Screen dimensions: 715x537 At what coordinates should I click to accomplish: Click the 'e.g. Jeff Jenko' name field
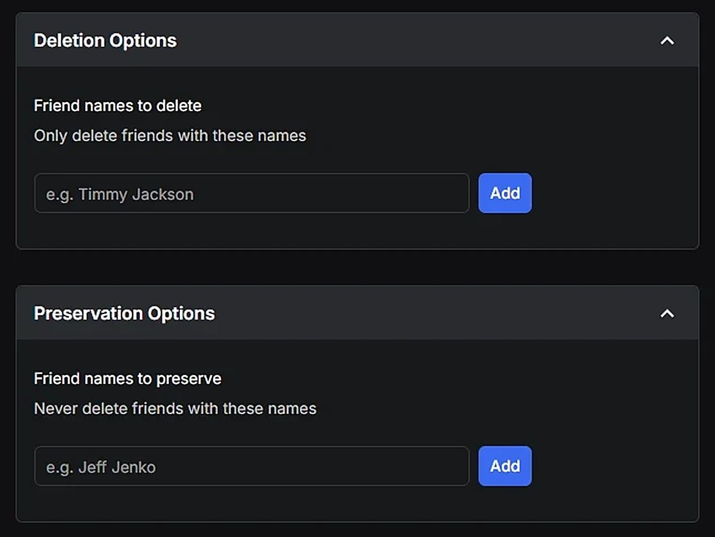251,466
